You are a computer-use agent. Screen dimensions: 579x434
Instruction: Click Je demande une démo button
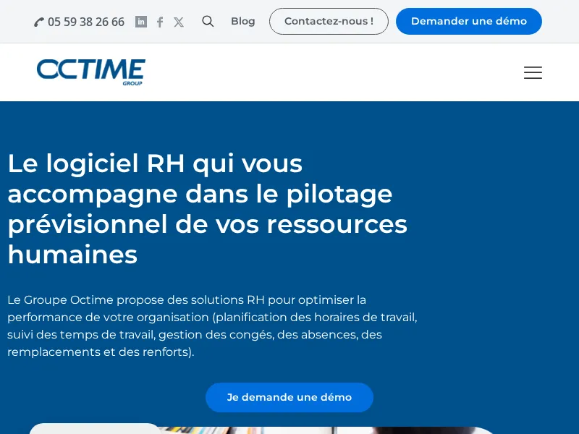tap(289, 397)
